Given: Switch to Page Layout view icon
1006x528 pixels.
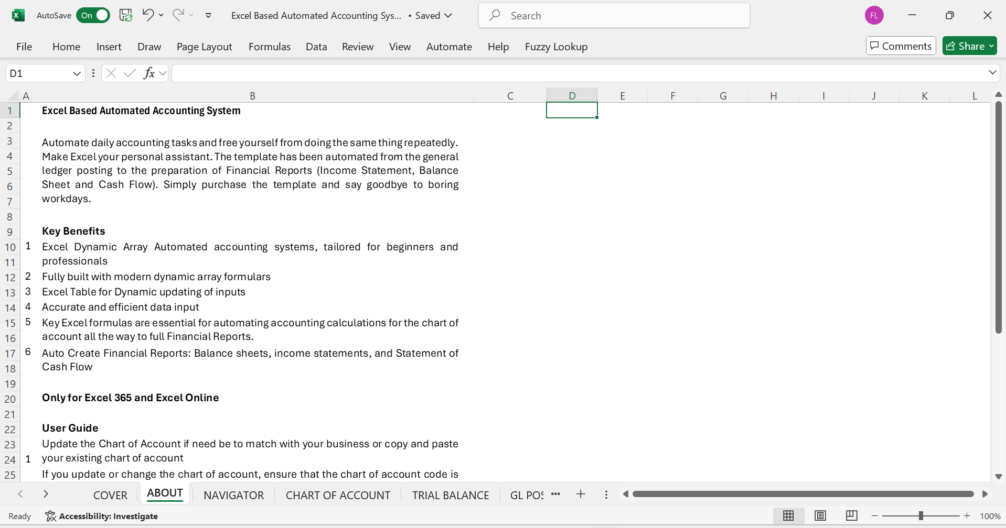Looking at the screenshot, I should (x=820, y=516).
